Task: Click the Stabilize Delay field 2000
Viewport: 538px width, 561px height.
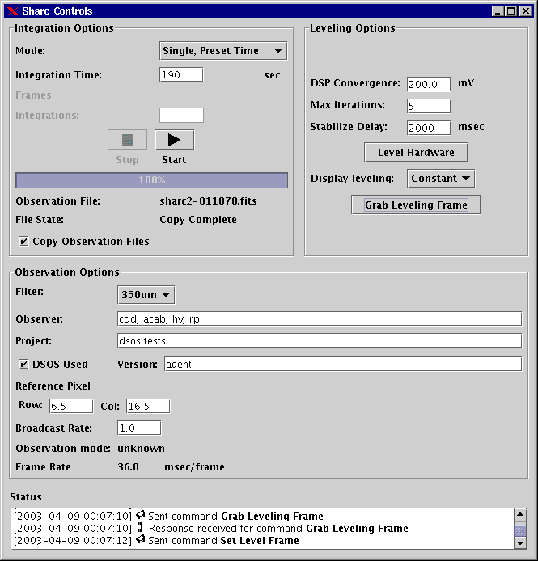Action: coord(429,128)
